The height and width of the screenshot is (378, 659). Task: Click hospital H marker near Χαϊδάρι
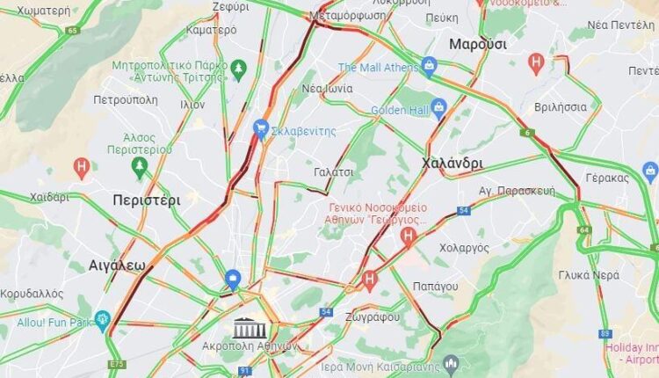(x=82, y=168)
